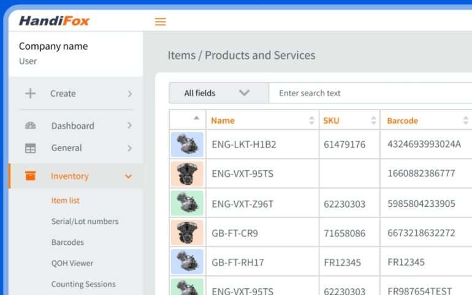Select the ENG-LKT-H1B2 item name
Viewport: 472px width, 295px height.
point(244,144)
